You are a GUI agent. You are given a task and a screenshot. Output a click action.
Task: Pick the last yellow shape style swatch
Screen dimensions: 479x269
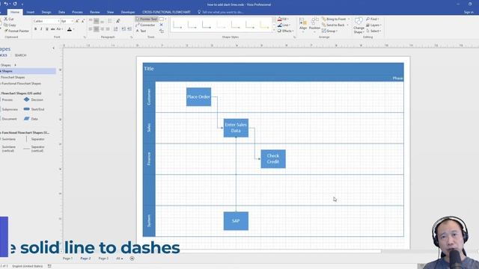(x=264, y=25)
